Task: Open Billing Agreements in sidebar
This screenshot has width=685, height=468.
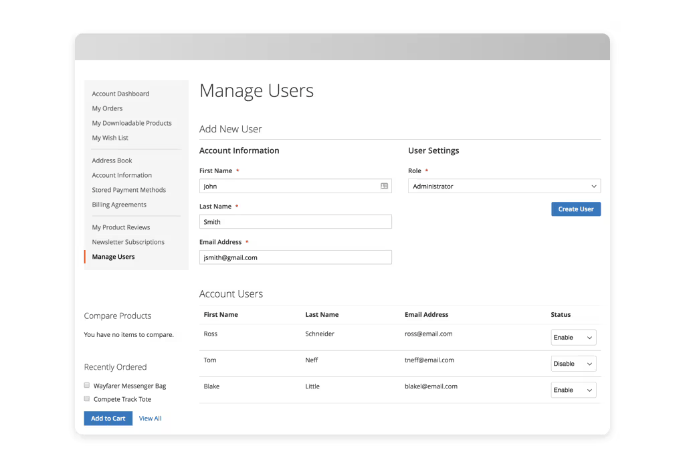Action: [119, 205]
